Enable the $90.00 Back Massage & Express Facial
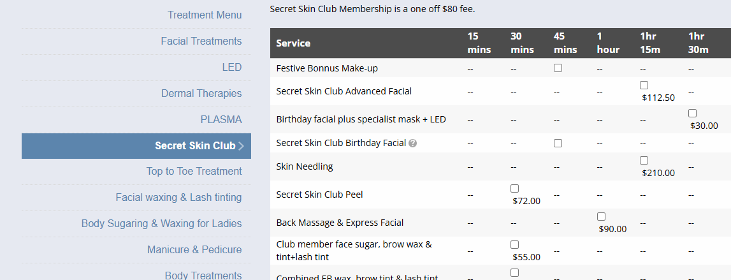 click(x=601, y=217)
